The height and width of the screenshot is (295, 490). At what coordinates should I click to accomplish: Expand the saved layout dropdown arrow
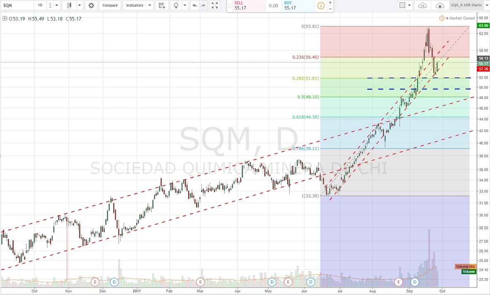486,5
